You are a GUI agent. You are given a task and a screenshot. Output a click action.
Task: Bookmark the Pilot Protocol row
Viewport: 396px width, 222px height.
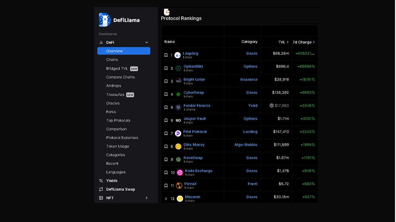[166, 133]
